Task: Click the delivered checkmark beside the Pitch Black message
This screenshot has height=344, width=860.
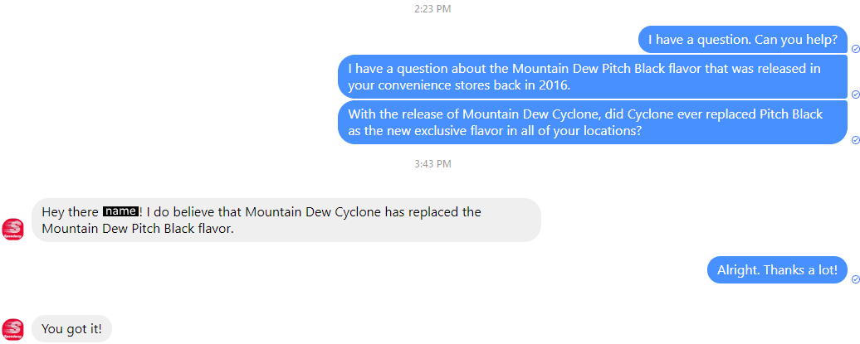Action: point(855,94)
